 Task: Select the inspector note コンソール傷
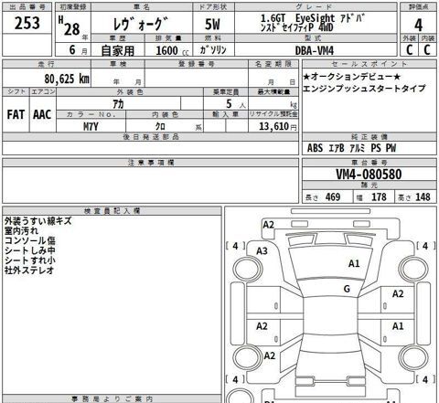[30, 240]
